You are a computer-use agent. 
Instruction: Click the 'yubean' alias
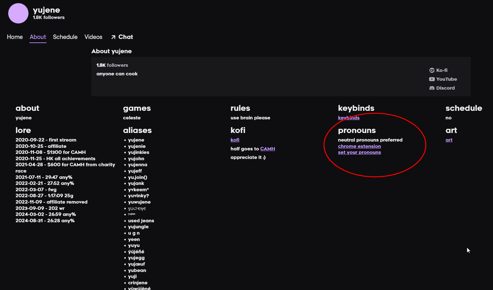coord(137,270)
